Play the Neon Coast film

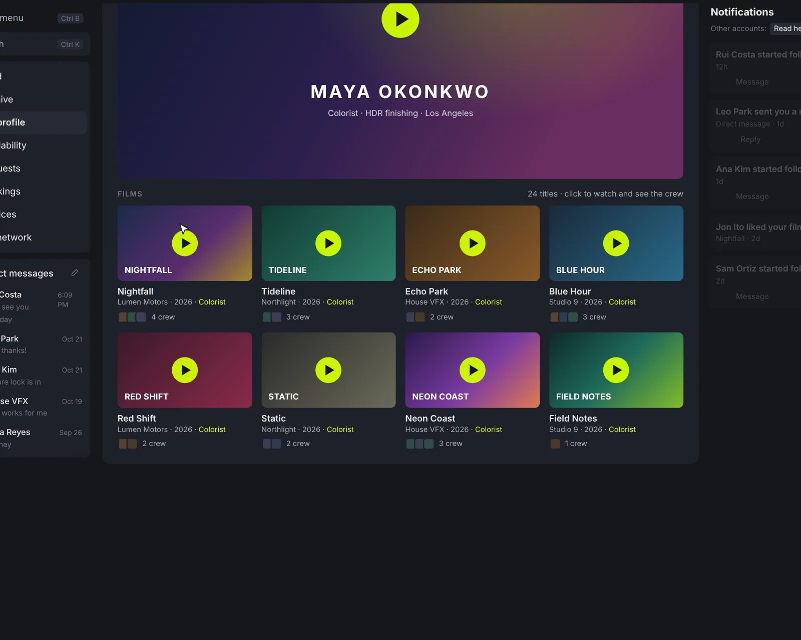click(x=473, y=370)
